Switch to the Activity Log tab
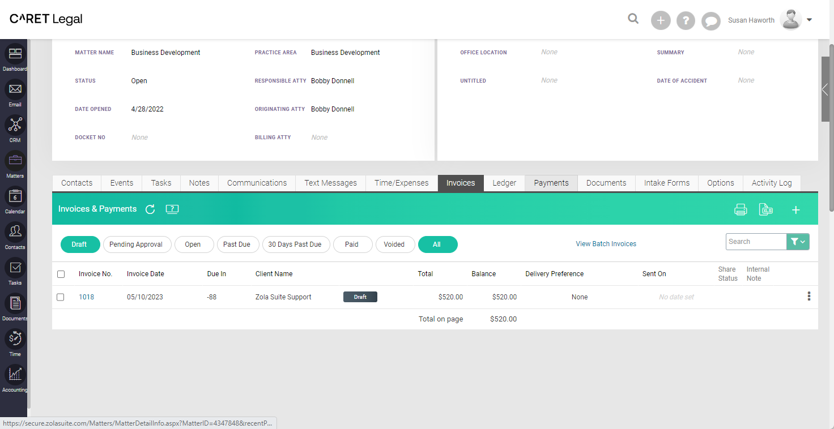 tap(772, 183)
